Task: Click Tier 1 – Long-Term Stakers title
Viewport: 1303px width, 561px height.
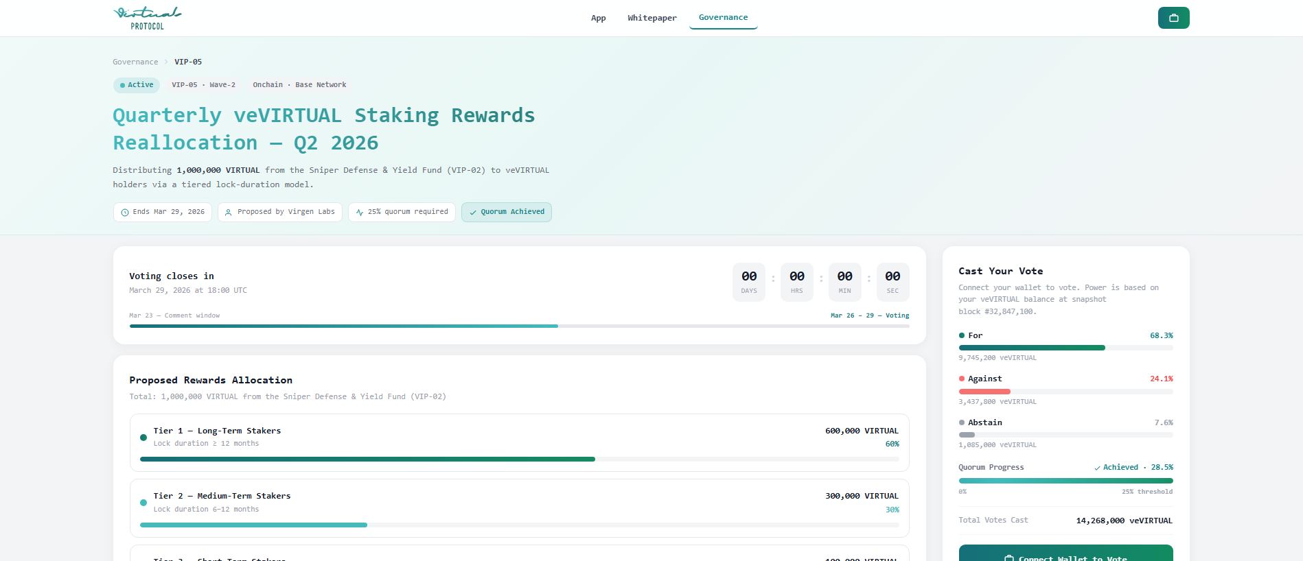Action: tap(217, 431)
